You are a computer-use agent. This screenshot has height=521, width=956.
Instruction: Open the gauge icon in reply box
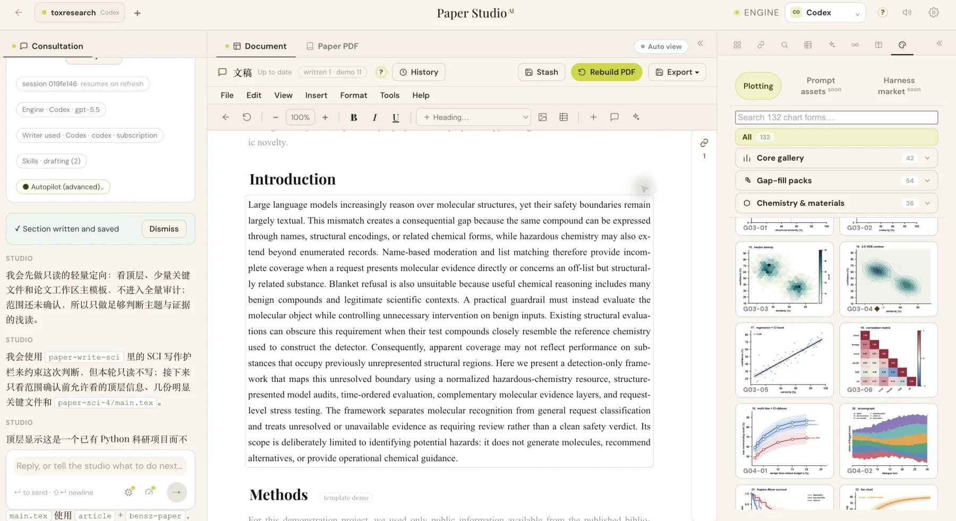[150, 492]
